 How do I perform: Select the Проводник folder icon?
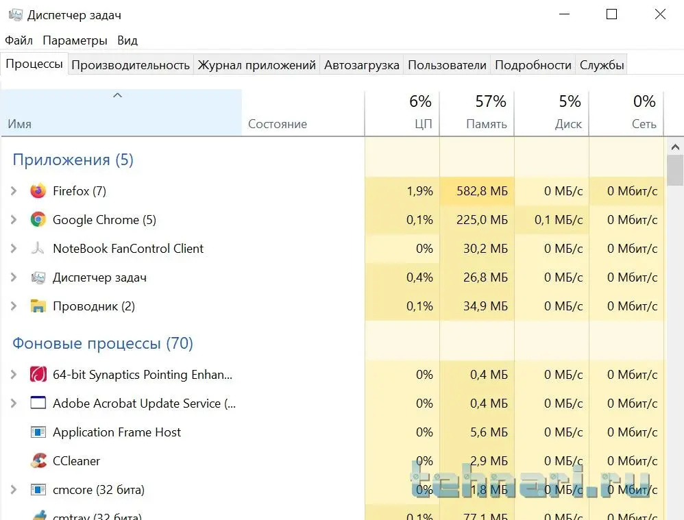click(38, 306)
